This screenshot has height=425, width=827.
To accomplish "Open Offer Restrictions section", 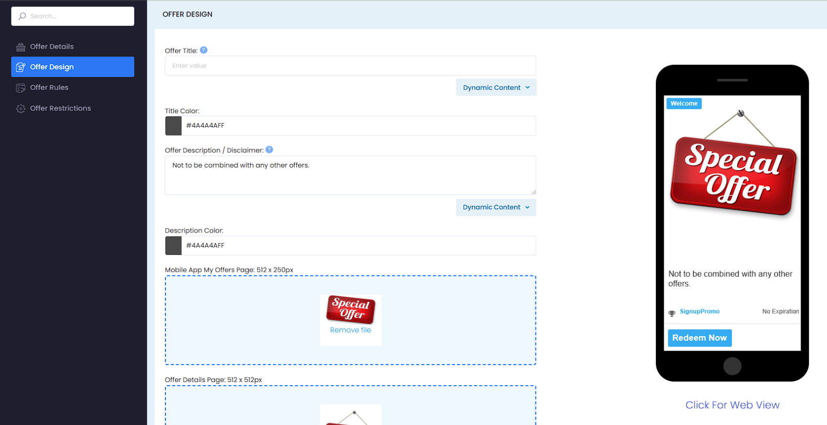I will pyautogui.click(x=73, y=108).
